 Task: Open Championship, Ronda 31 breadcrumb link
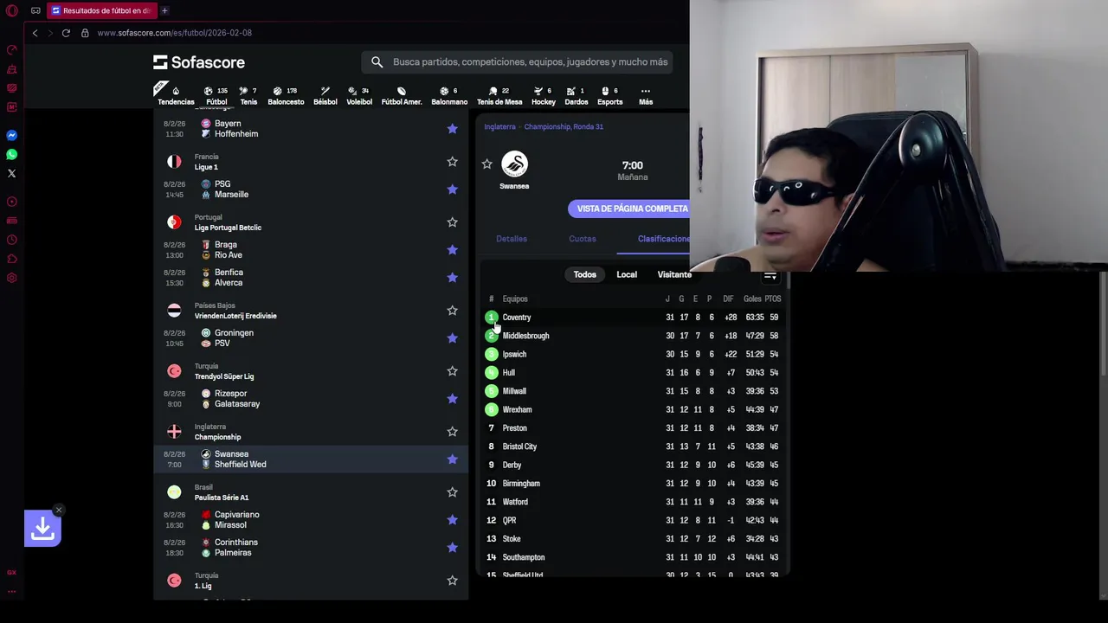[x=564, y=127]
